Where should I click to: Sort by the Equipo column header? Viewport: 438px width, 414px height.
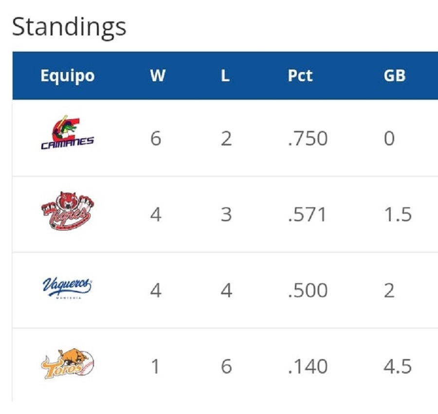68,76
